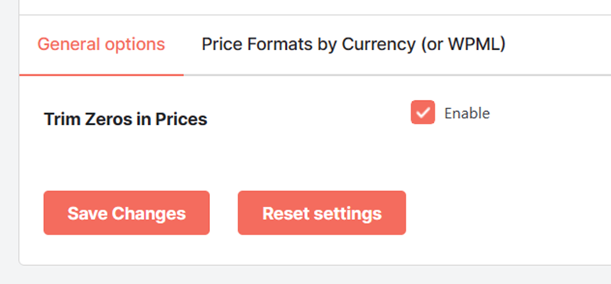Click the Enable label text
The height and width of the screenshot is (284, 611).
click(x=467, y=113)
